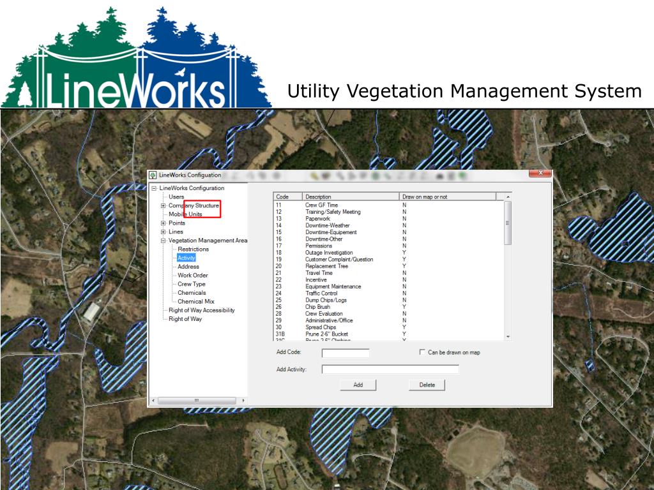This screenshot has width=654, height=490.
Task: Close the LineWorks Configuration dialog
Action: click(x=540, y=173)
